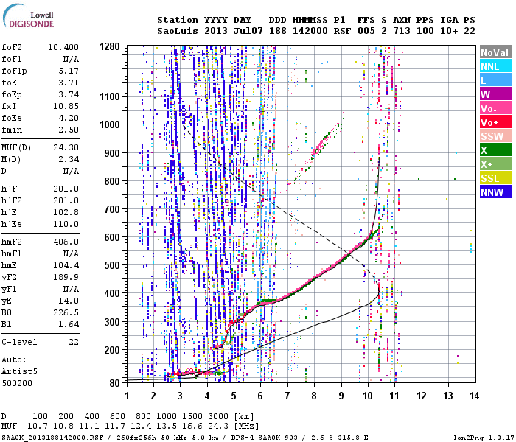
Task: Click the C-level value 22
Action: coord(74,342)
